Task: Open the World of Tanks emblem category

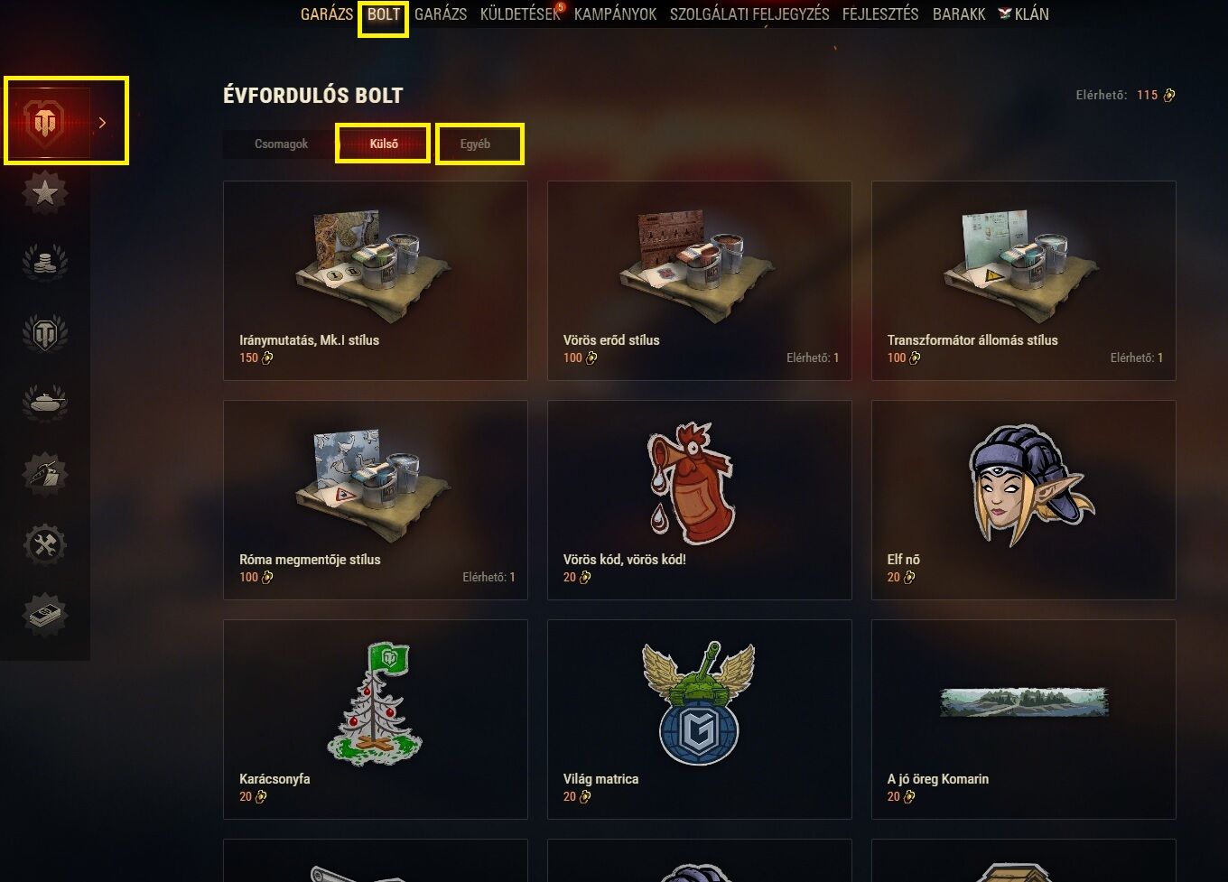Action: pos(45,333)
